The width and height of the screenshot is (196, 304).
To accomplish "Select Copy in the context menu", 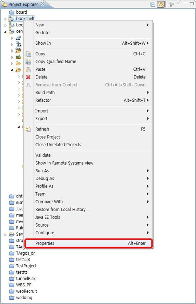I will (x=88, y=54).
